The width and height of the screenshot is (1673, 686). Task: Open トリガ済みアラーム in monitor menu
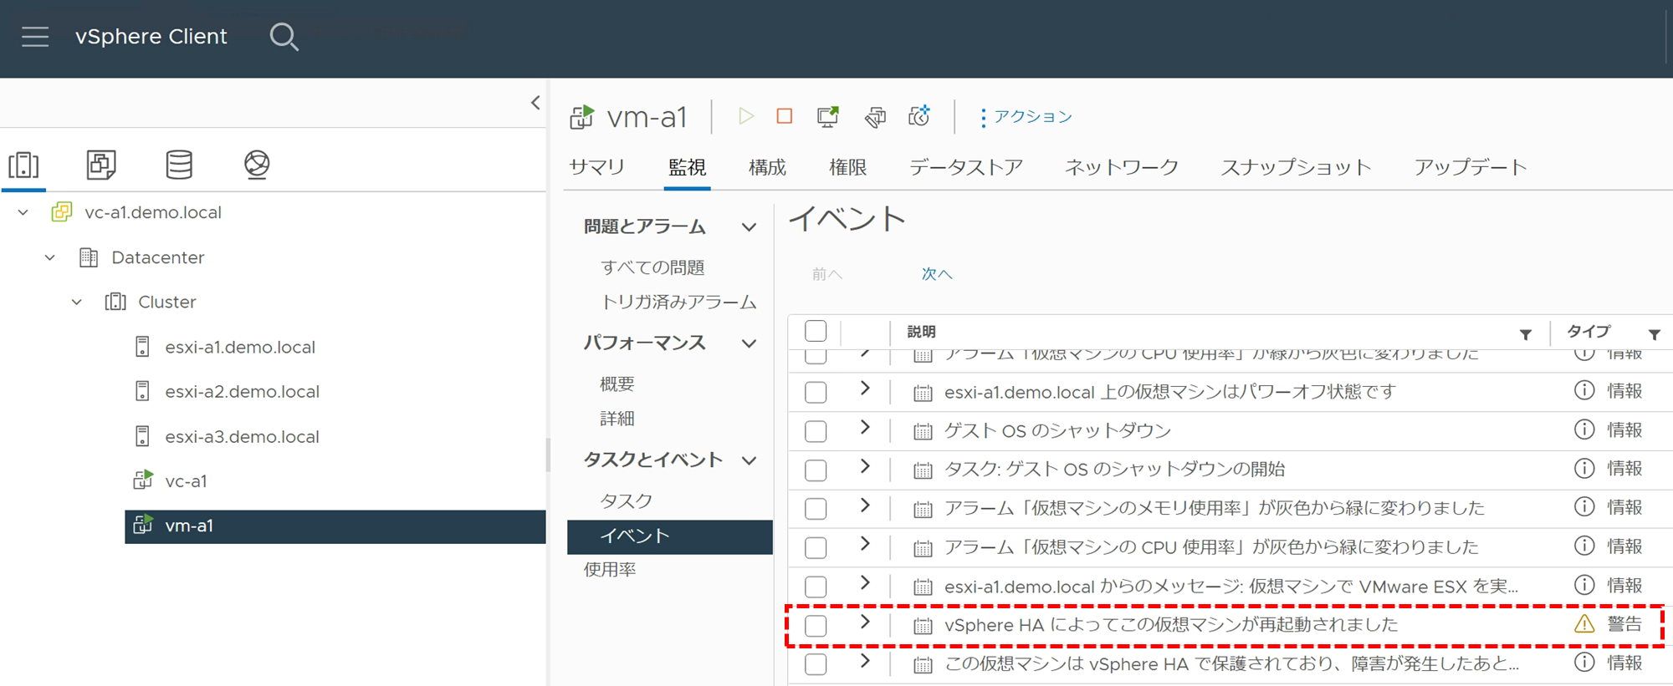[678, 302]
